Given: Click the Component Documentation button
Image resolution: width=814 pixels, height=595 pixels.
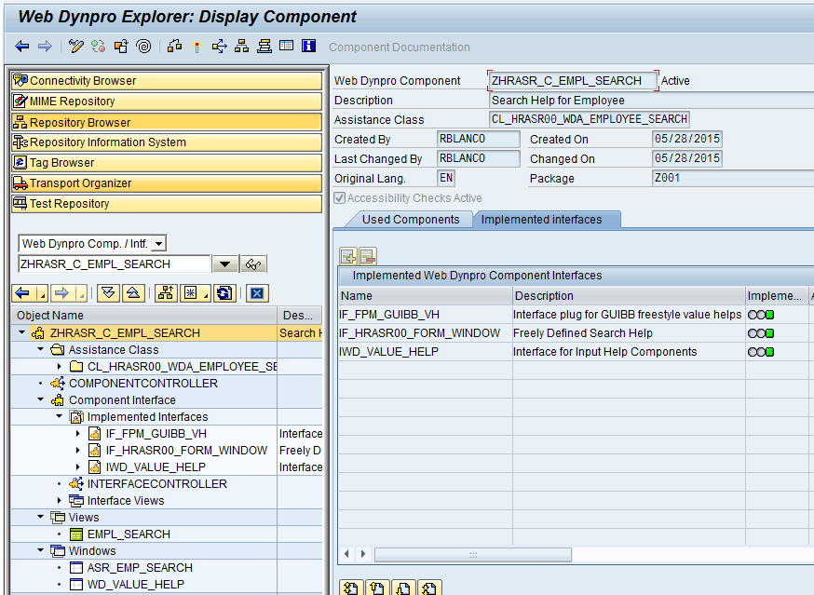Looking at the screenshot, I should pyautogui.click(x=399, y=47).
